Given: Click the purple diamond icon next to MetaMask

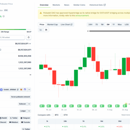Looking at the screenshot, I should coord(25,89).
